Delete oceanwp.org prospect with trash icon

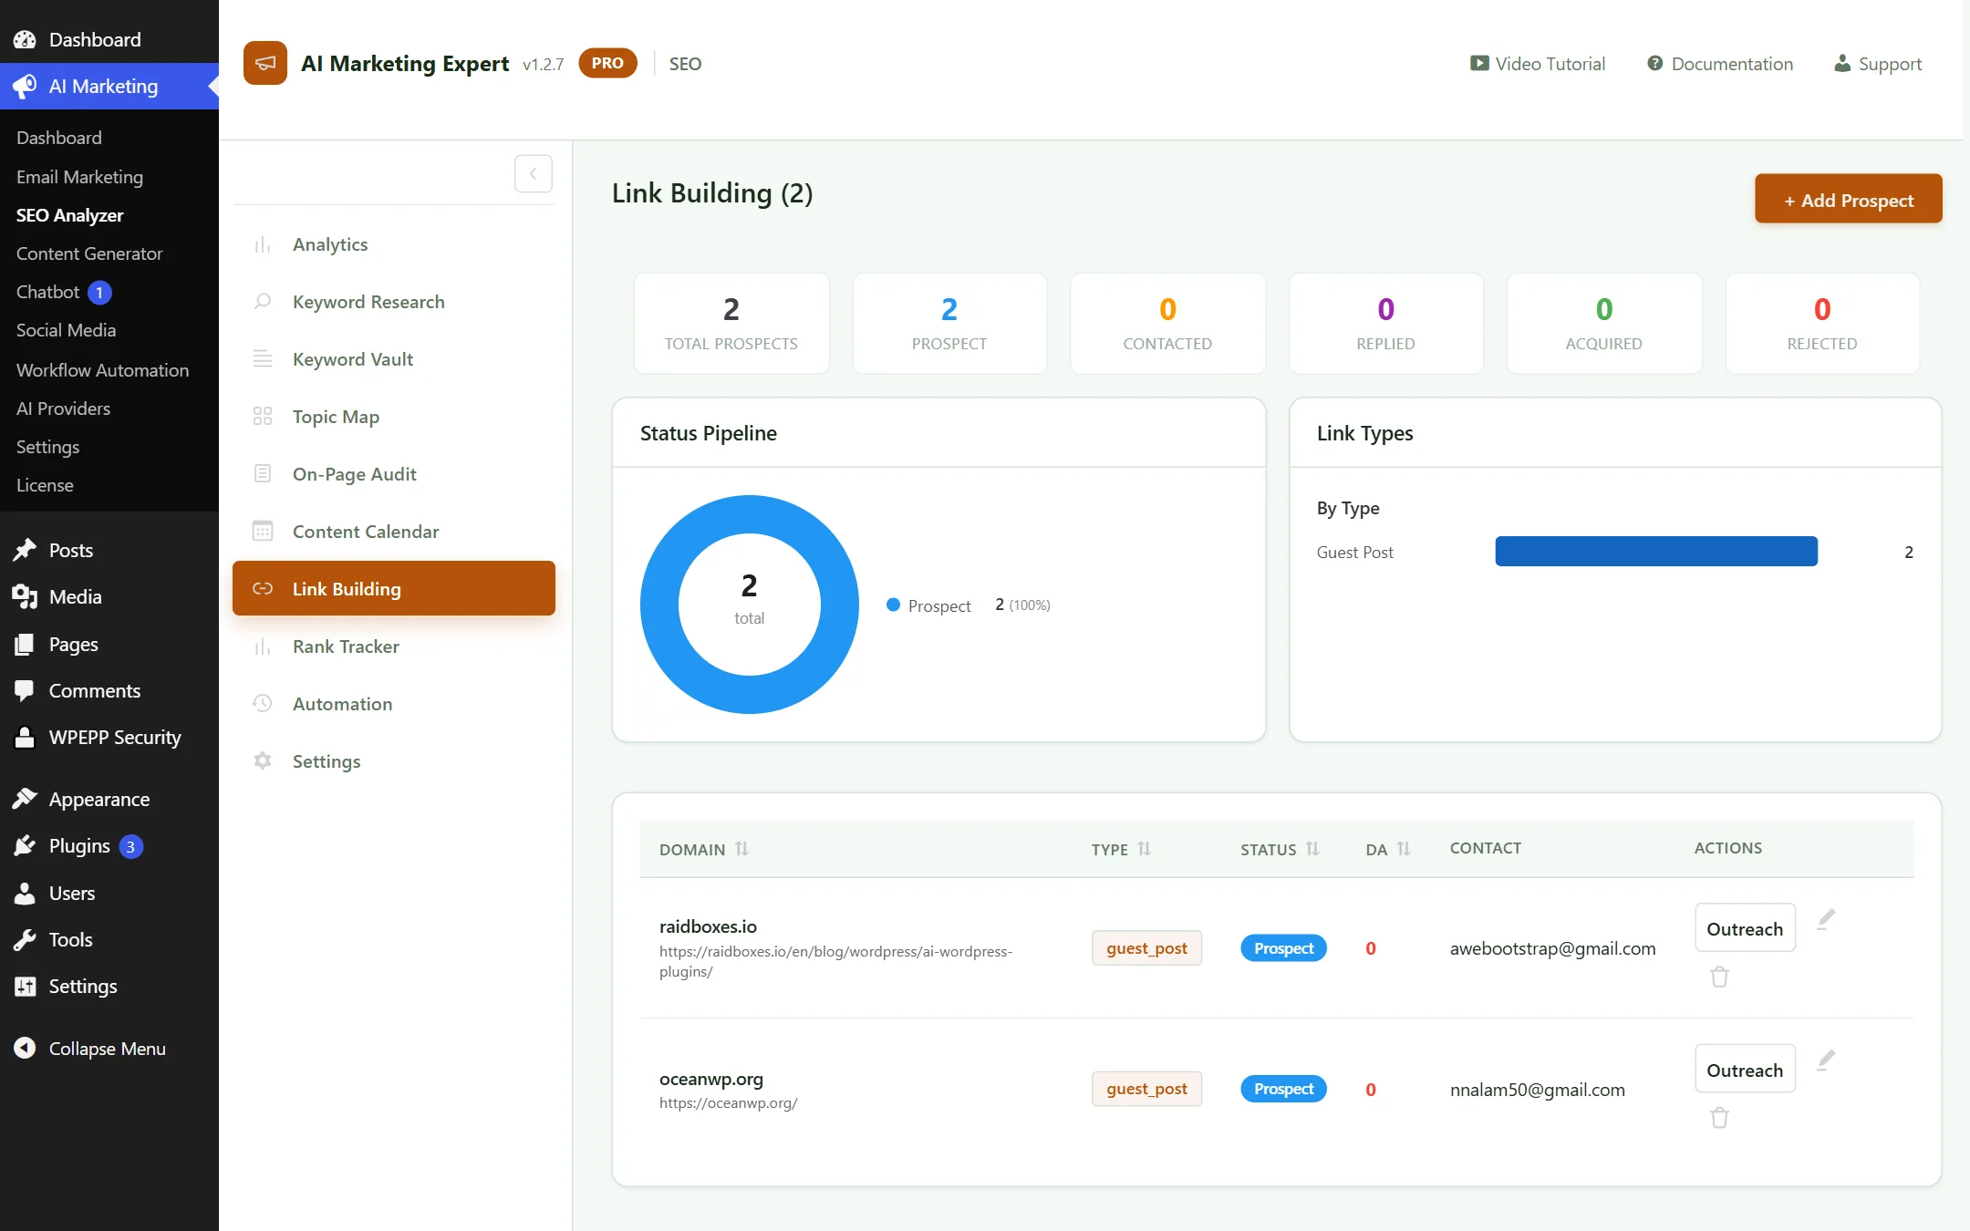[x=1719, y=1118]
